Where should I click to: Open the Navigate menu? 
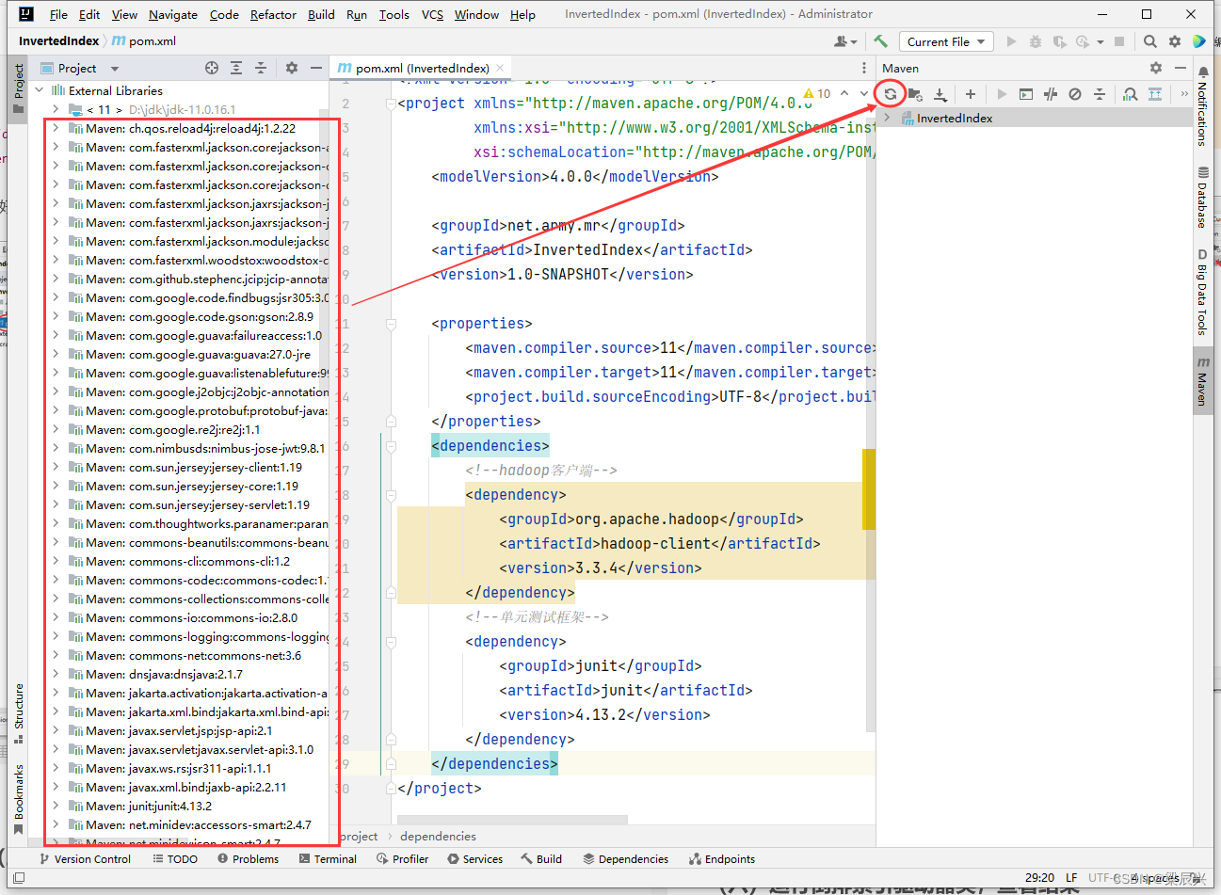coord(173,14)
